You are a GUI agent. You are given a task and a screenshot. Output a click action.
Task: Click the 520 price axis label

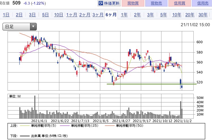[200, 82]
